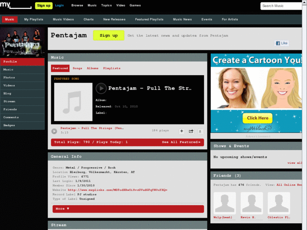
Task: Click the share icon for the song
Action: pyautogui.click(x=191, y=131)
